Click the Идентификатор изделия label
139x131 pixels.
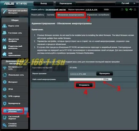coord(42,68)
